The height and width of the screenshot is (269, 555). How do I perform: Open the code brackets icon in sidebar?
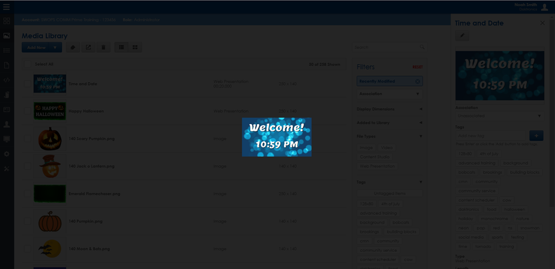6,80
